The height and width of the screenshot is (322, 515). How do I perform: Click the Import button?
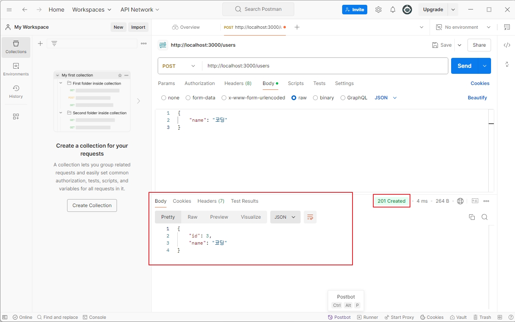[x=138, y=27]
